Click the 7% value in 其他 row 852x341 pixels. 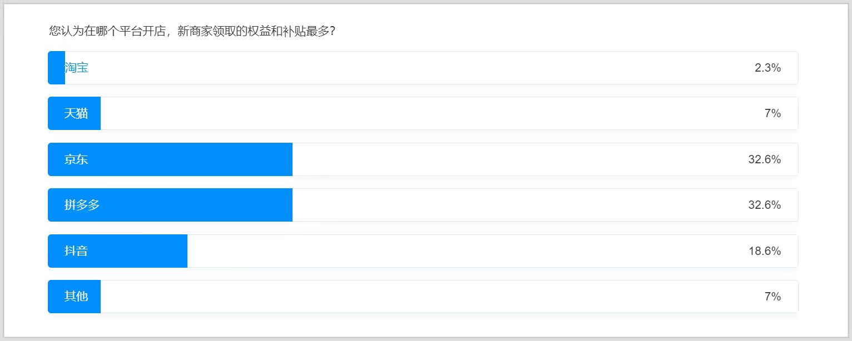click(772, 297)
